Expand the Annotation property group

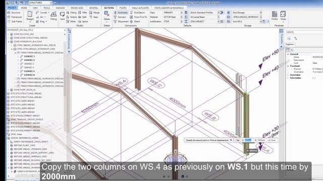288,75
